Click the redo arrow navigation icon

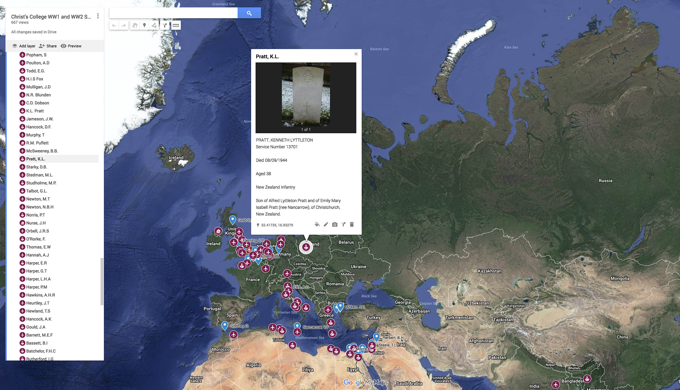124,25
